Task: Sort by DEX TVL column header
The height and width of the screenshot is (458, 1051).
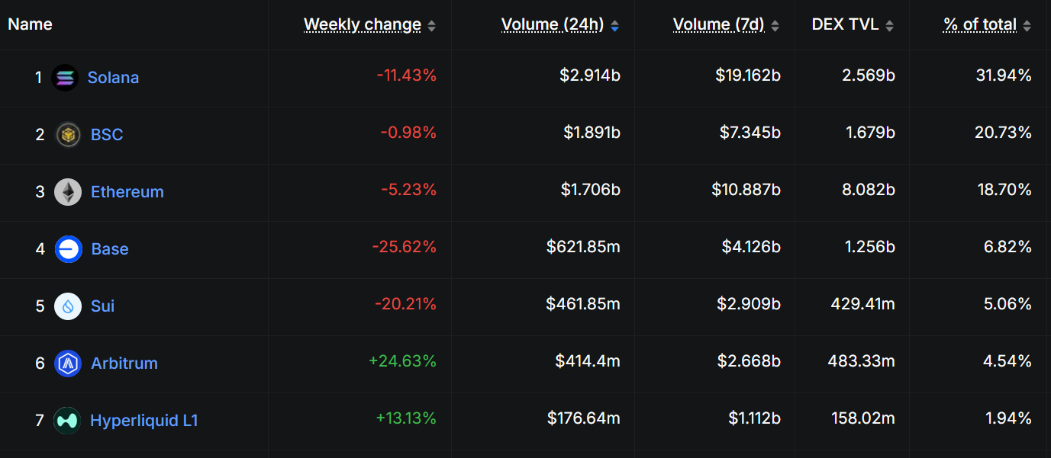Action: tap(846, 24)
